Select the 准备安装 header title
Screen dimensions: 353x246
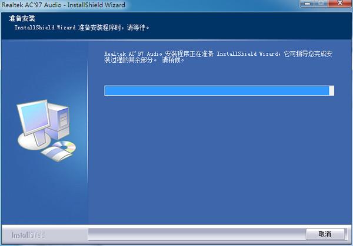(x=22, y=18)
